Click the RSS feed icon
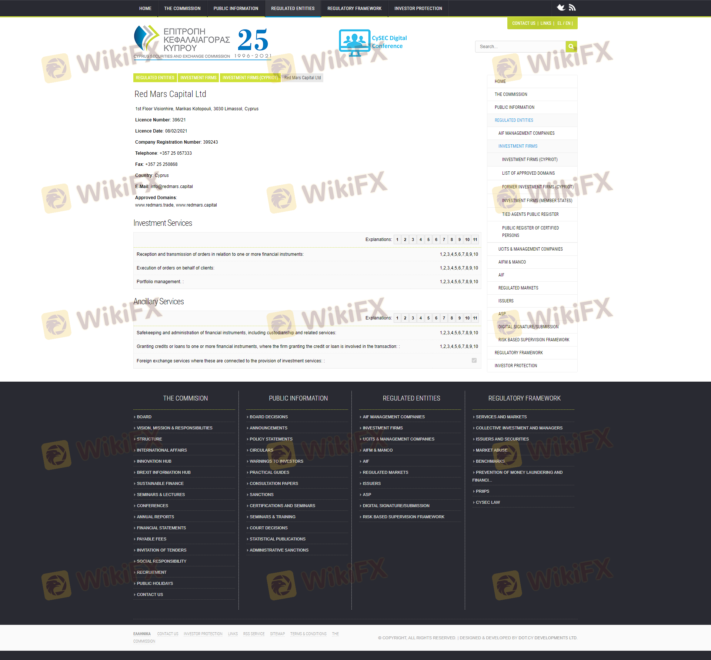Image resolution: width=711 pixels, height=660 pixels. (x=572, y=7)
